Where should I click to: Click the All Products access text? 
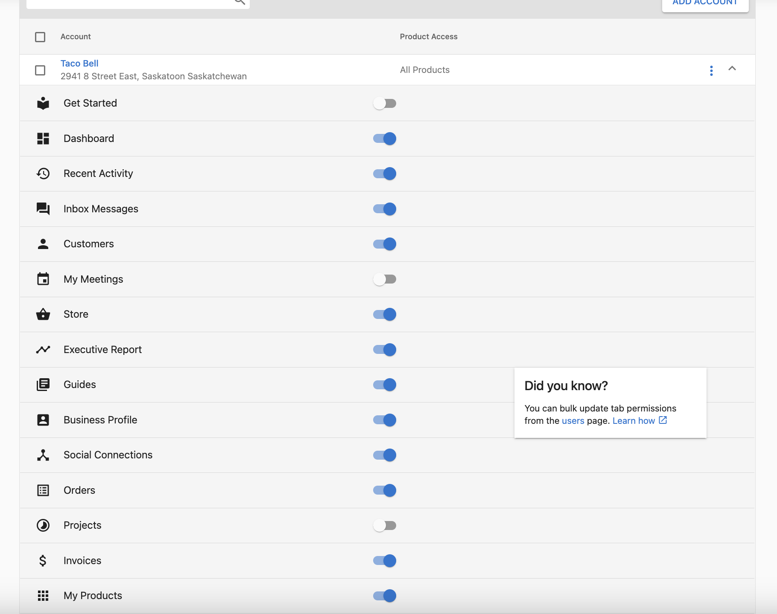425,70
